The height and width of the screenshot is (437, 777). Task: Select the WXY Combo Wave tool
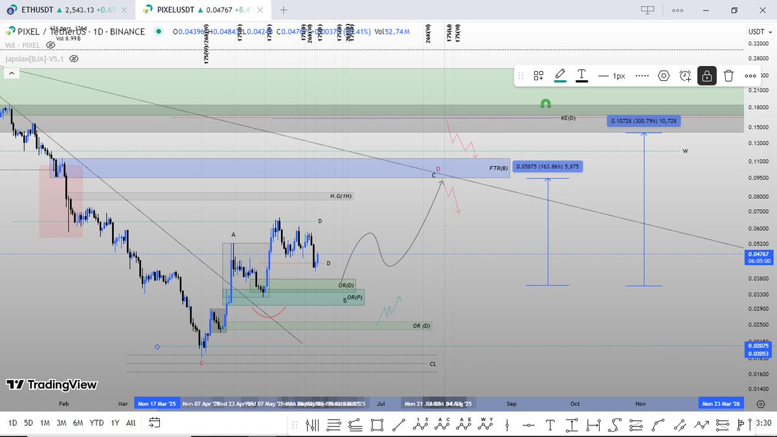(x=484, y=425)
